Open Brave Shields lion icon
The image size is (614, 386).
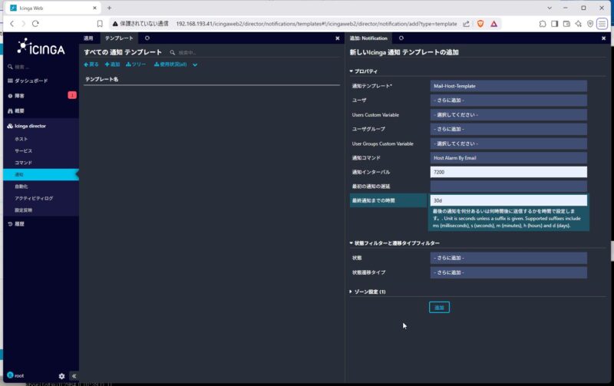pos(480,24)
